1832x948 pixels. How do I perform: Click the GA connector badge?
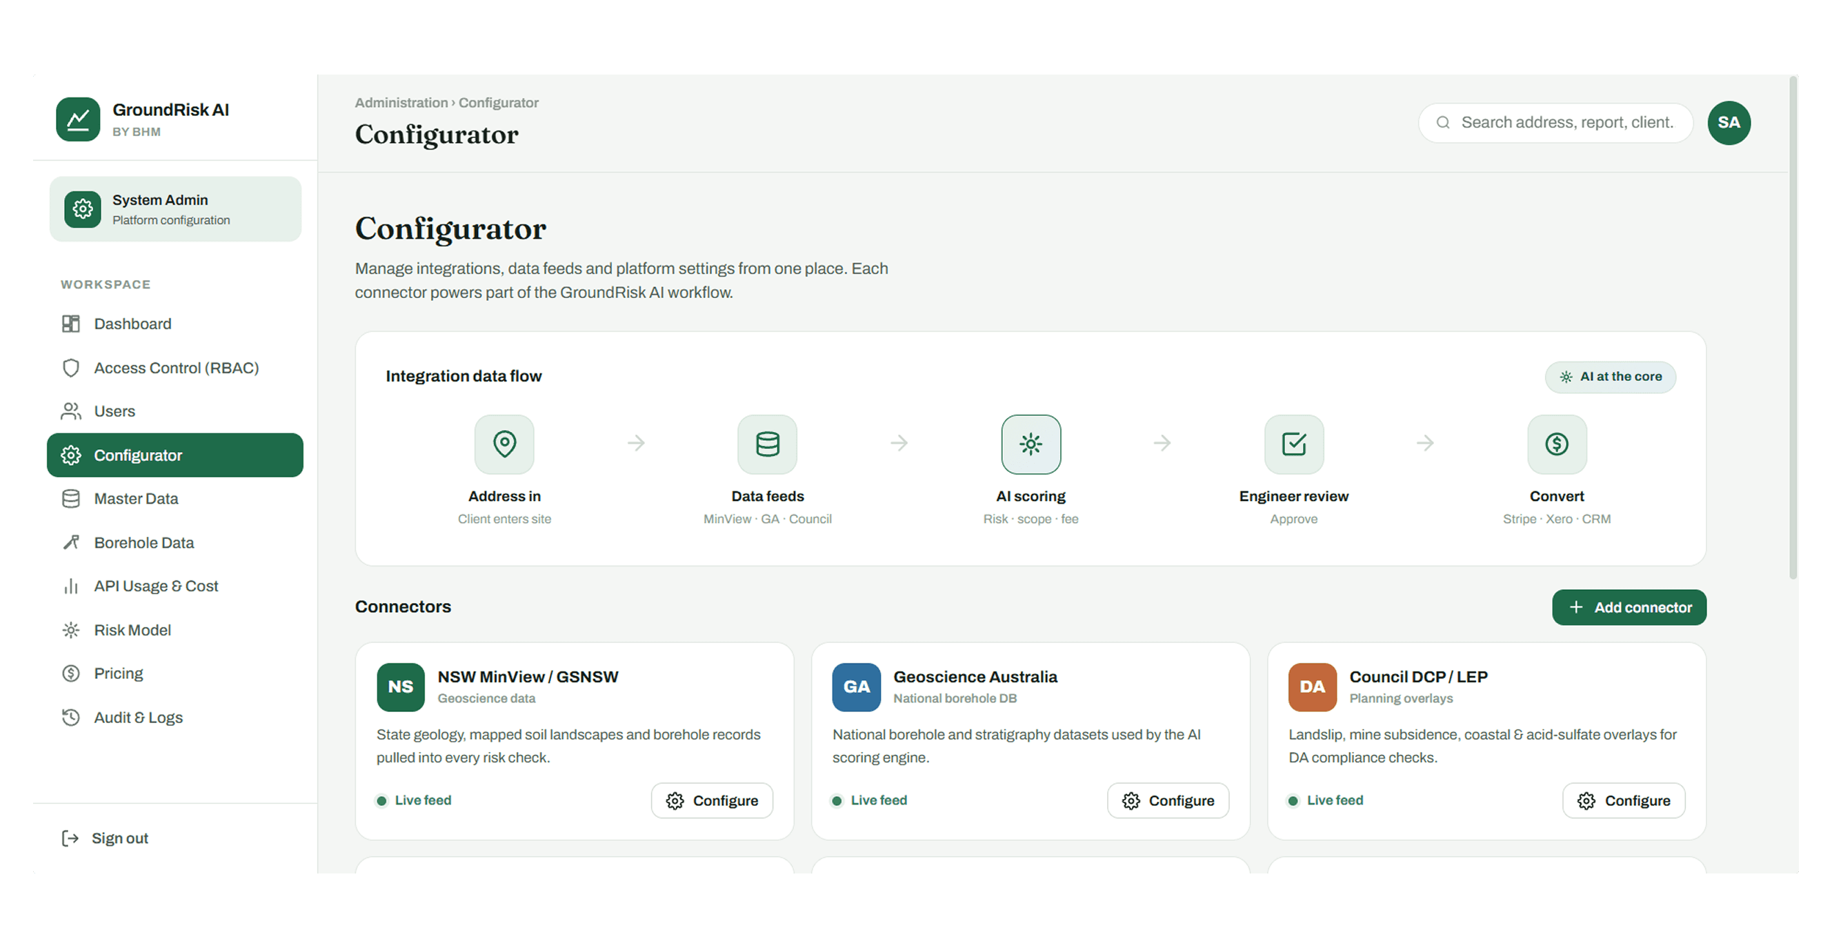coord(856,687)
